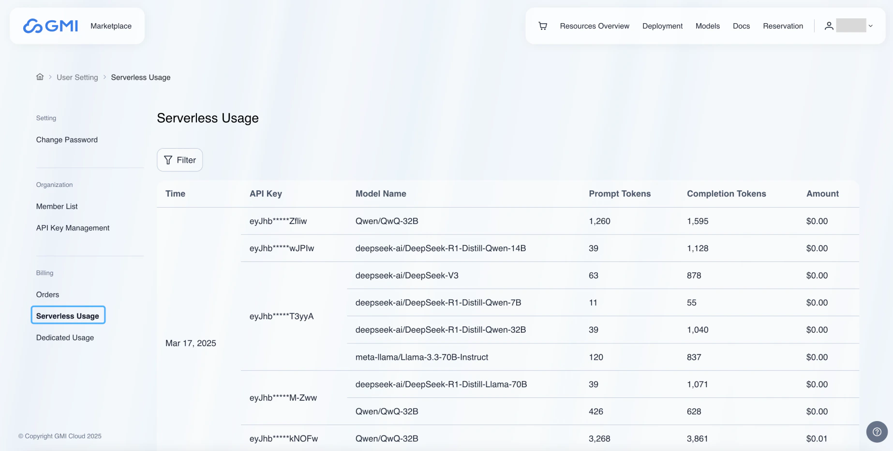Click DeepSeek-R1-Distill-Qwen-7B model name
This screenshot has width=893, height=451.
click(x=438, y=303)
